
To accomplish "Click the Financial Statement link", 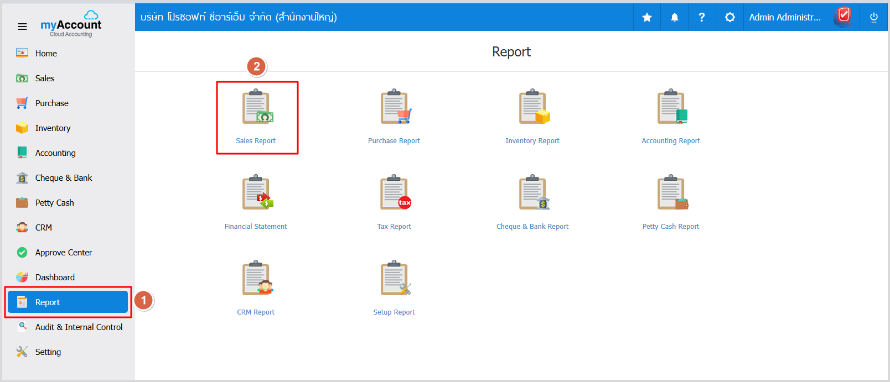I will [256, 227].
